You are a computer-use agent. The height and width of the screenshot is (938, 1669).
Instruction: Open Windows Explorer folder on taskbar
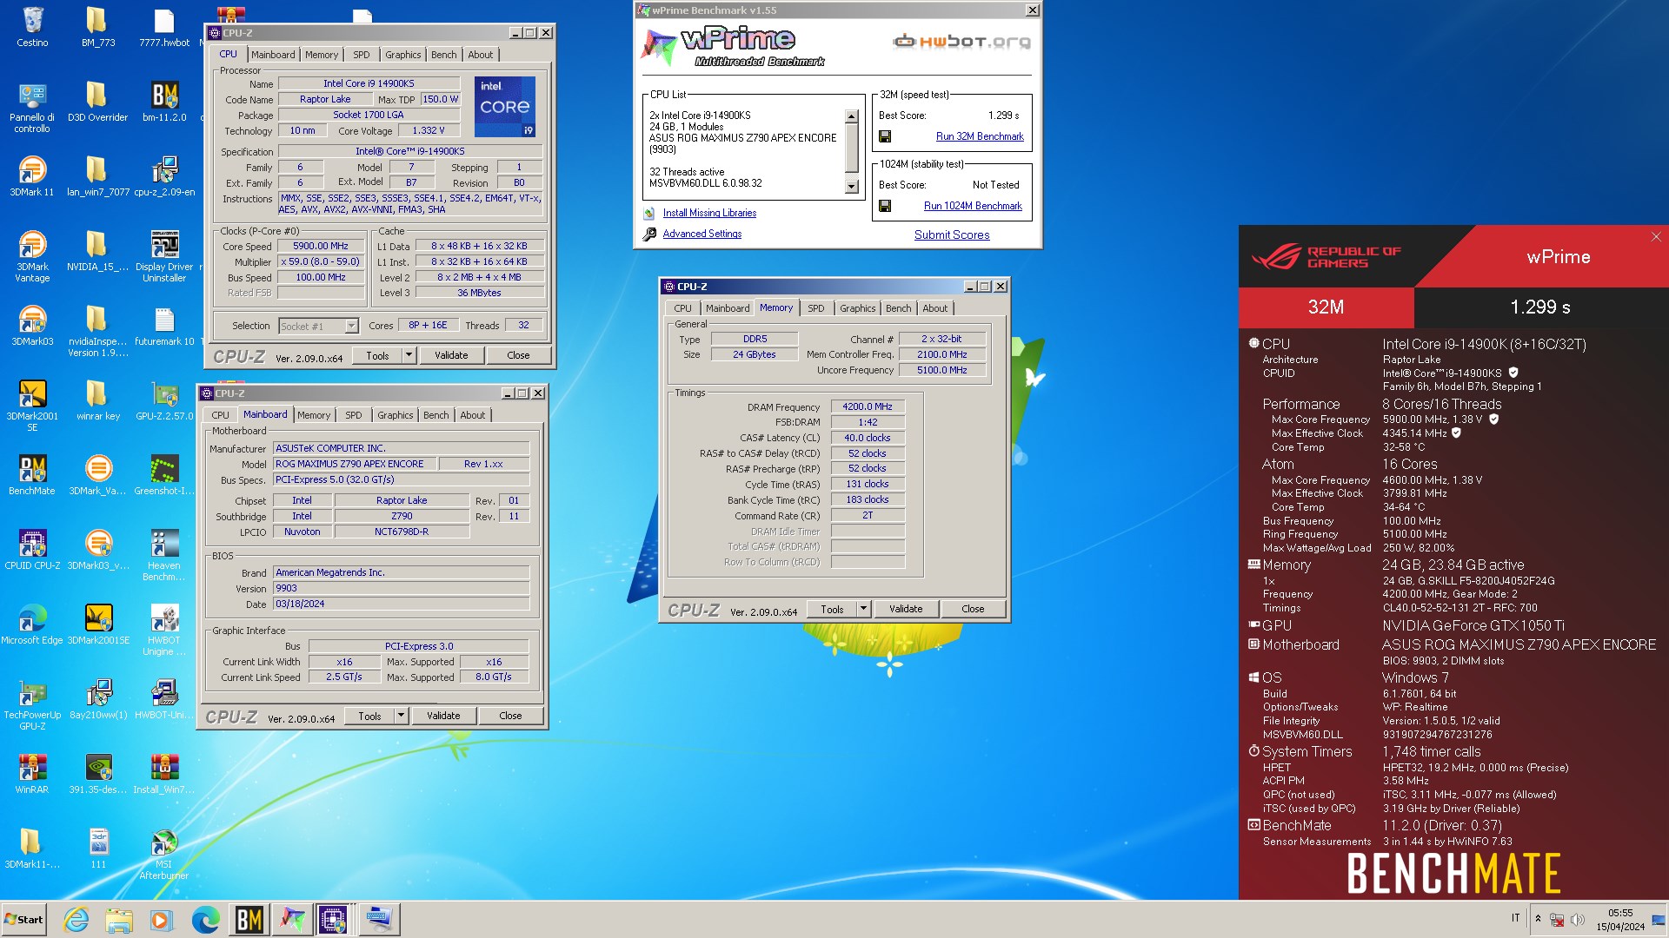click(119, 920)
